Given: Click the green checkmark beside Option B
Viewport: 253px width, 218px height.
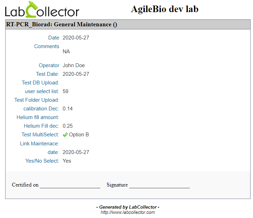Looking at the screenshot, I should coord(65,135).
